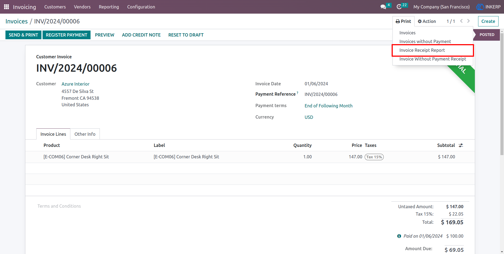Go to previous record arrow
This screenshot has height=254, width=504.
461,21
